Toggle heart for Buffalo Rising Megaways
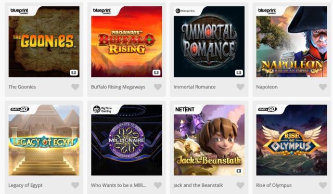This screenshot has height=194, width=333. pyautogui.click(x=158, y=87)
